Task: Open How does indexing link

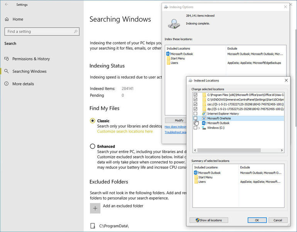Action: (175, 126)
